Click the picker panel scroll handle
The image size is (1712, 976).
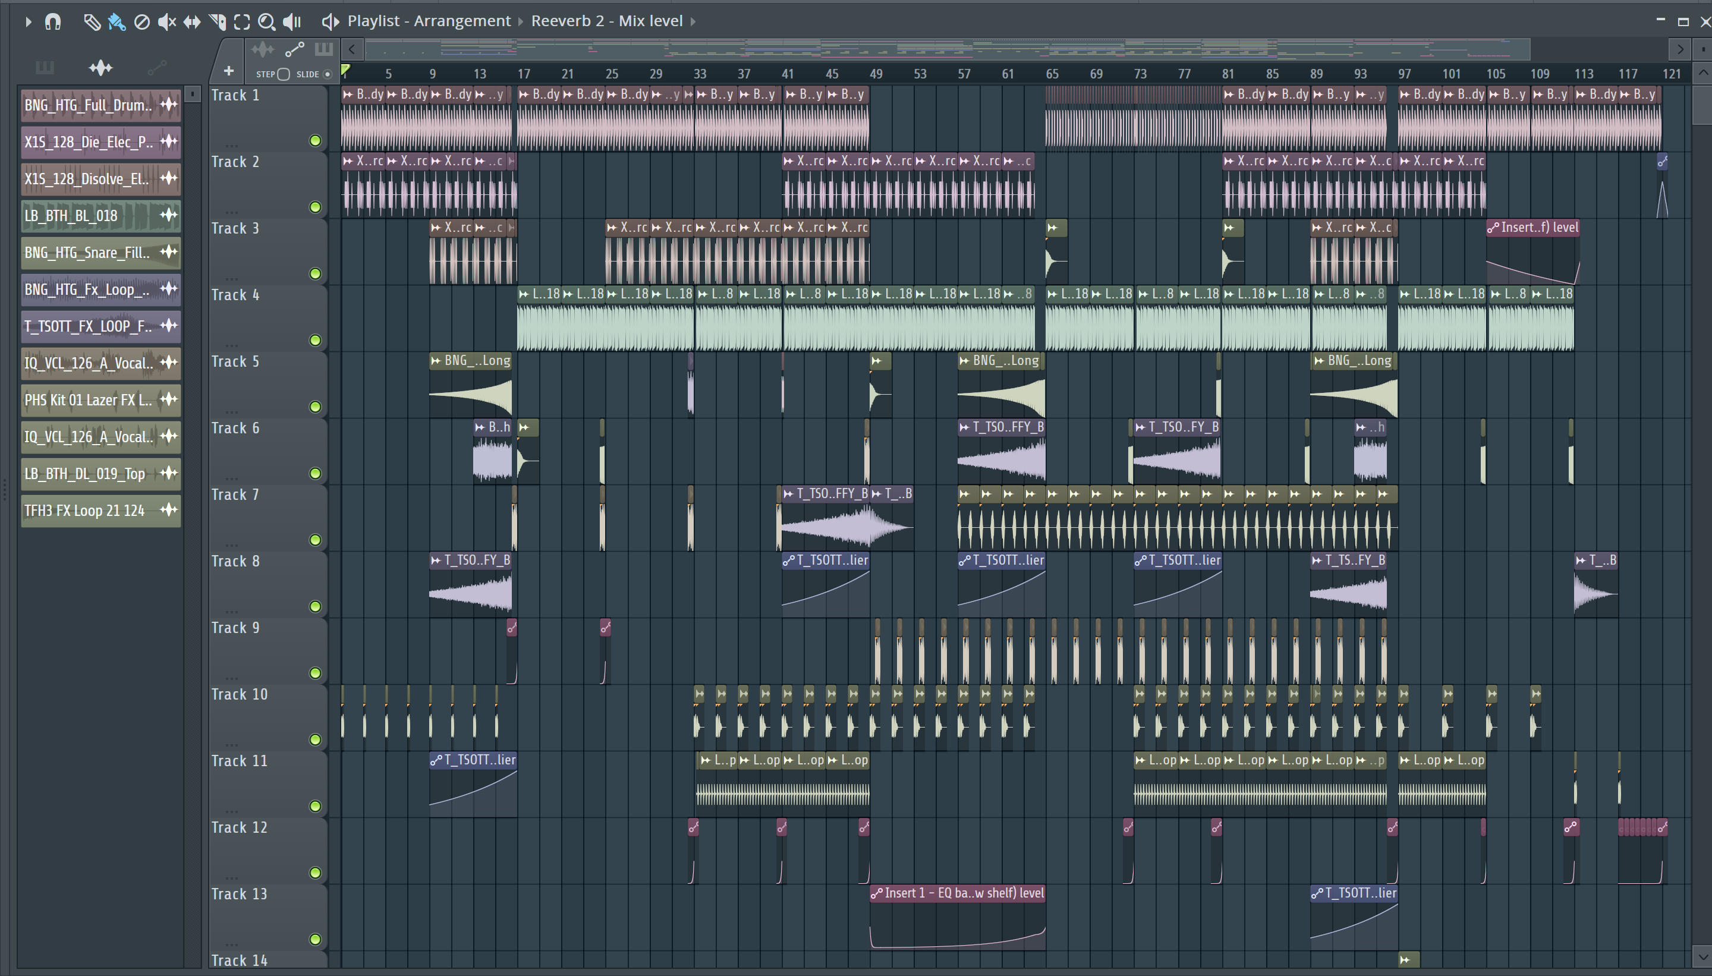[193, 94]
